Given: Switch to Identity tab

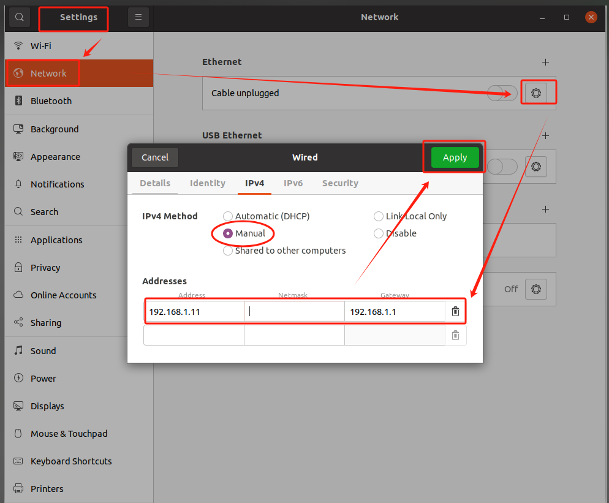Looking at the screenshot, I should 208,183.
